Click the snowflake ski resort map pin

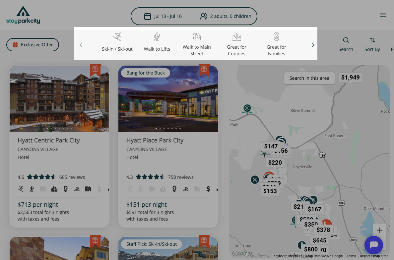[x=247, y=109]
